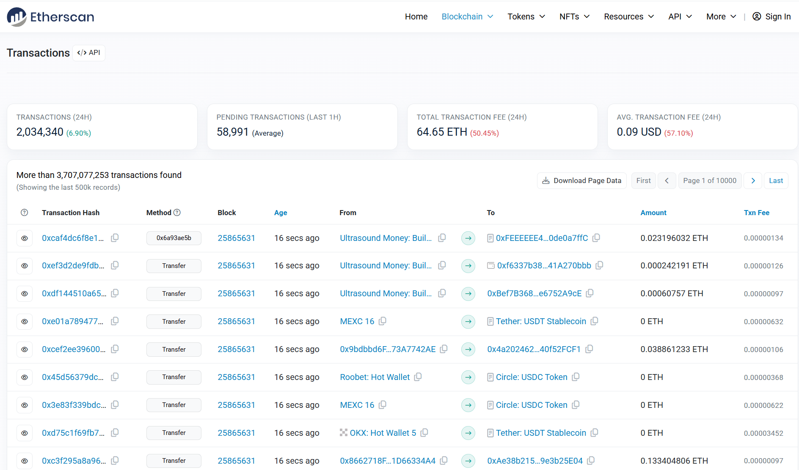Open the Method column help tooltip icon

[x=177, y=213]
